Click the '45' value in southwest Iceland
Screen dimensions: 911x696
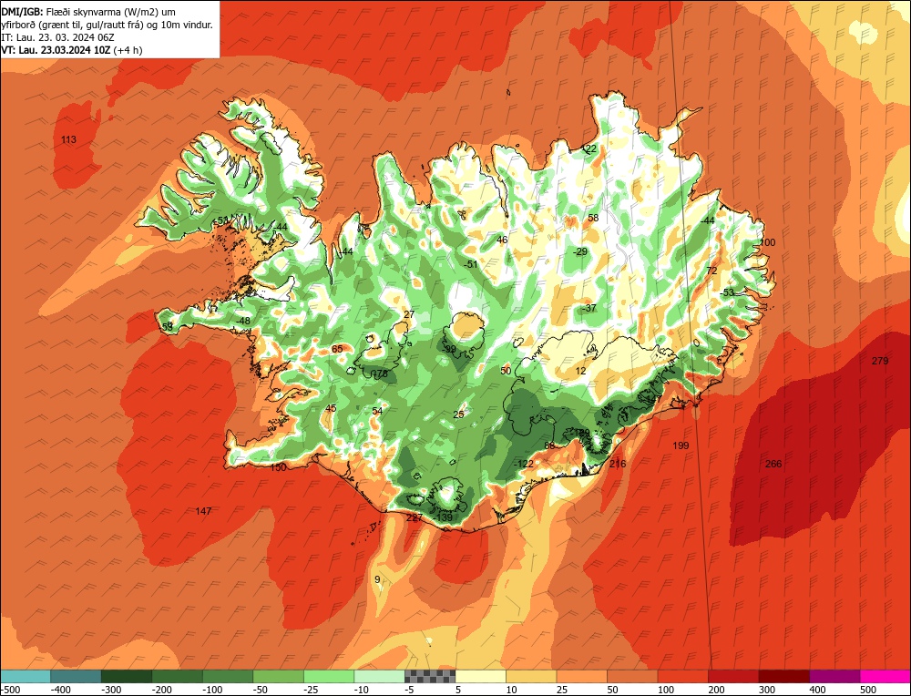pyautogui.click(x=332, y=408)
